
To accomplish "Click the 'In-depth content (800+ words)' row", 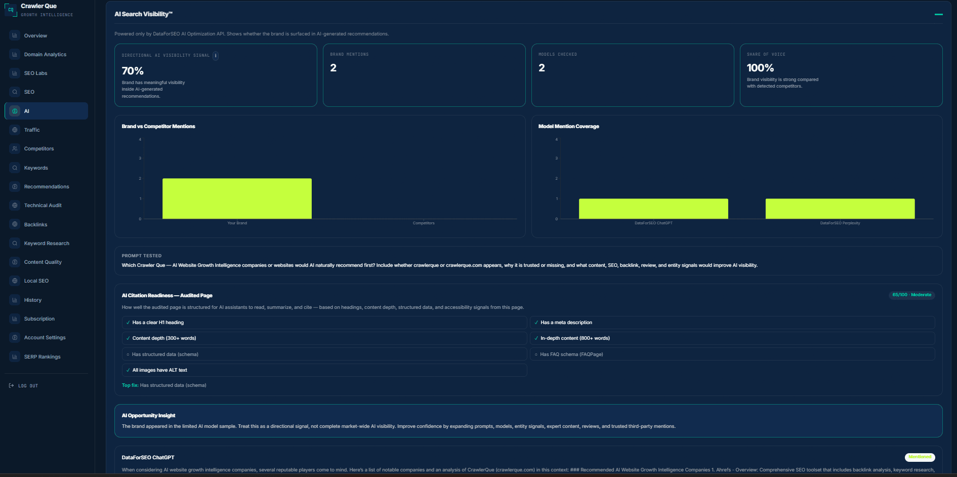I will (732, 338).
